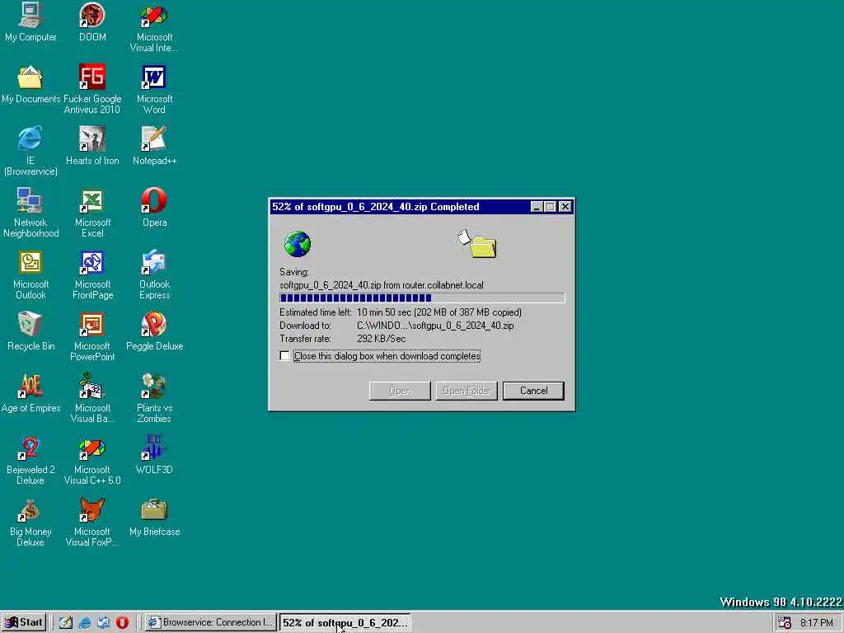Launch Outlook Express from quick launch
The image size is (844, 633).
click(x=103, y=623)
